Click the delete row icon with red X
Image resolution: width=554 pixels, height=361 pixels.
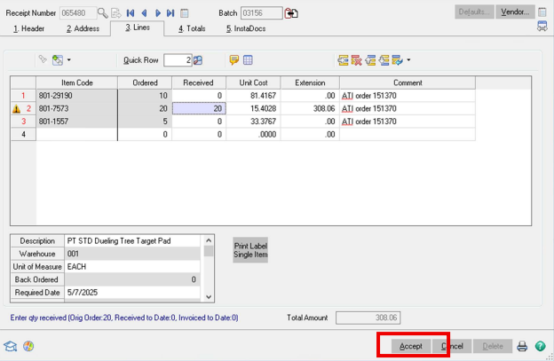coord(356,60)
